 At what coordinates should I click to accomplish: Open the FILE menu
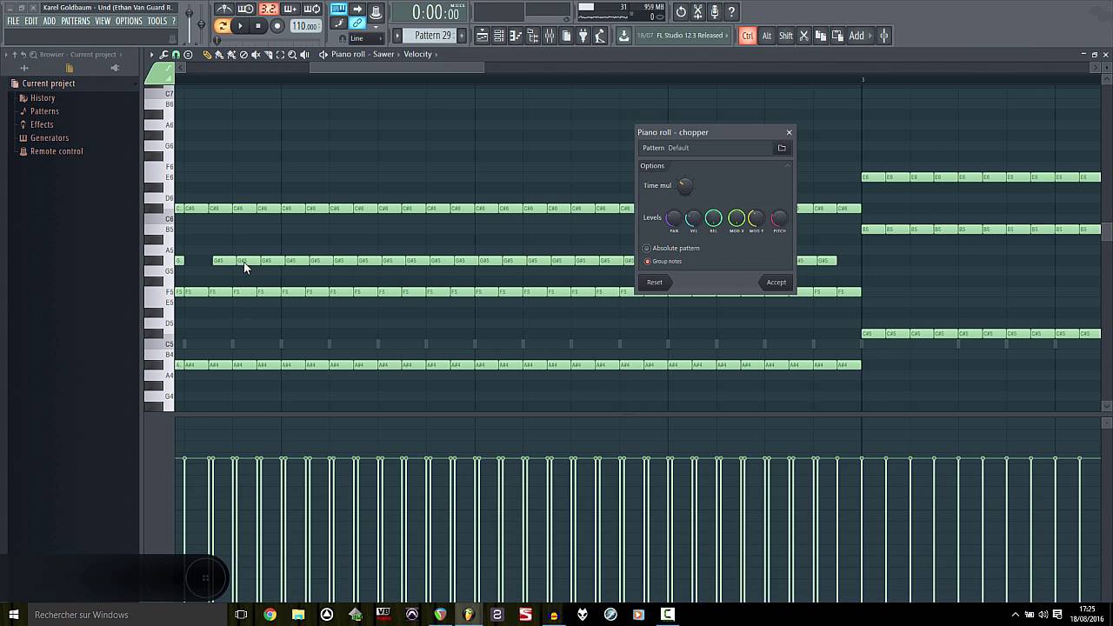[13, 21]
